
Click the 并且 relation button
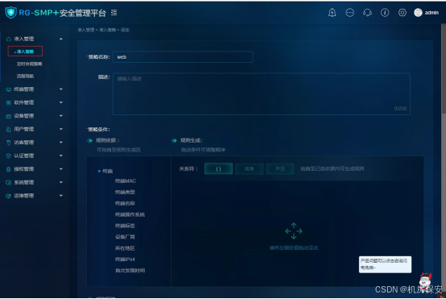point(280,168)
